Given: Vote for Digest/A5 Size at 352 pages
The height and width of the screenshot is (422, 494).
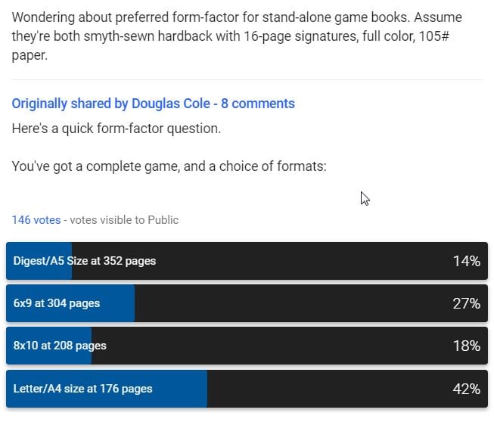Looking at the screenshot, I should [x=247, y=261].
